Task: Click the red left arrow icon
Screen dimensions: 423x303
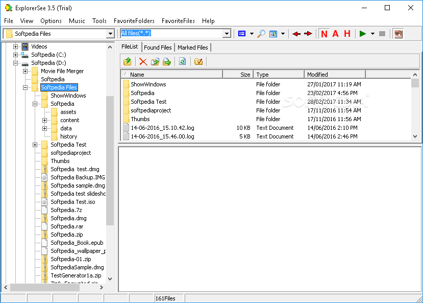Action: pos(296,34)
